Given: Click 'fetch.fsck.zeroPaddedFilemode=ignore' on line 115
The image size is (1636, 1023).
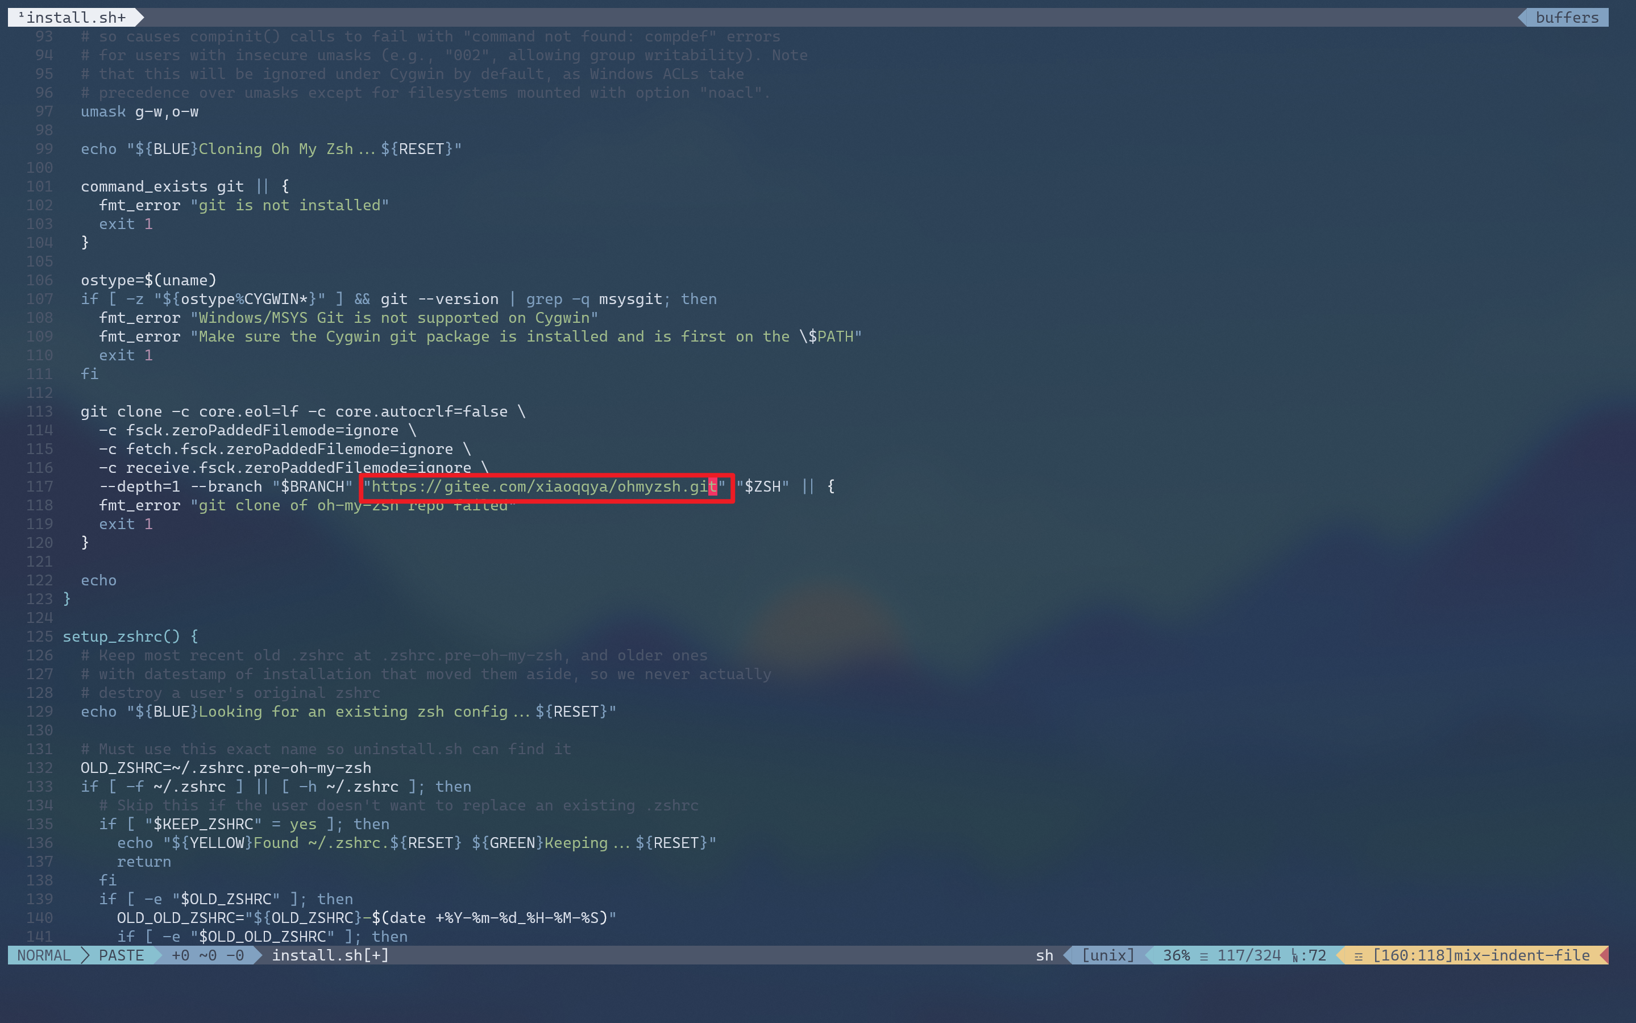Looking at the screenshot, I should click(x=289, y=449).
